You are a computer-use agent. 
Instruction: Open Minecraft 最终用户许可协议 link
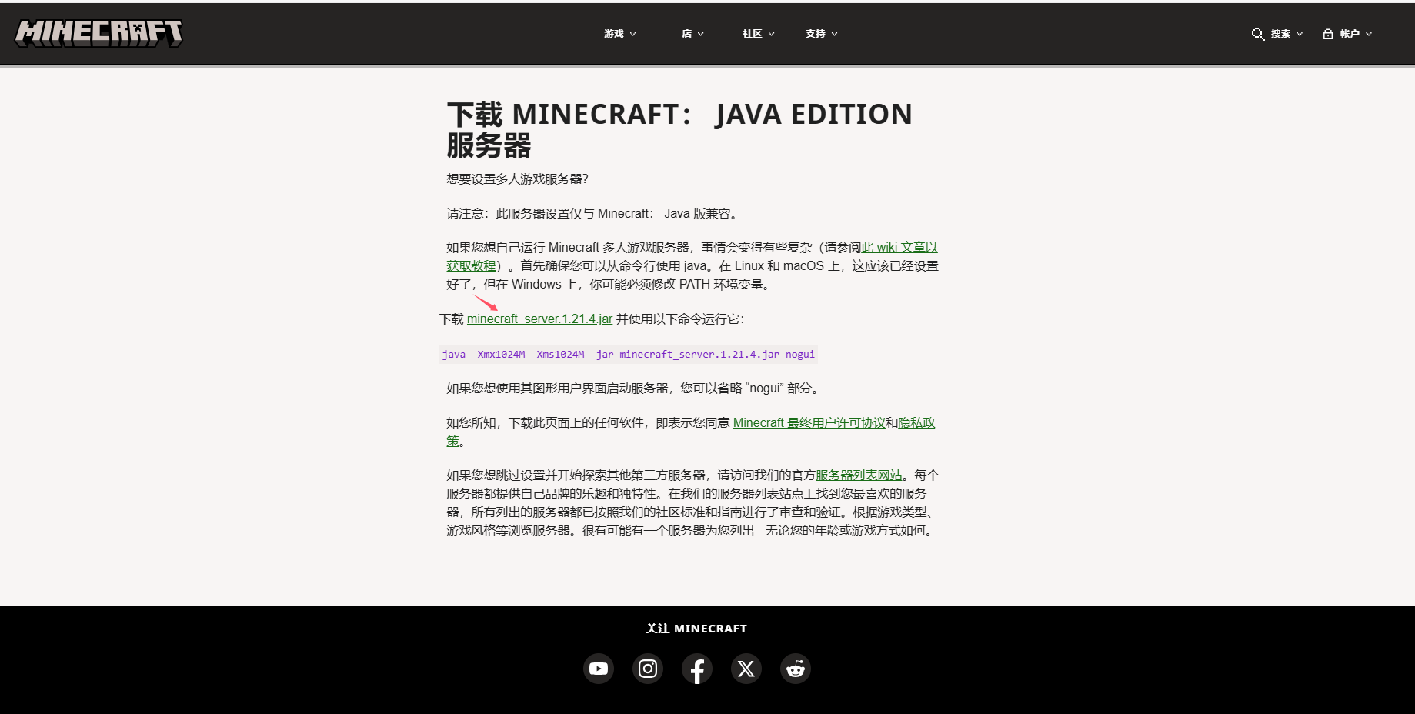coord(809,423)
